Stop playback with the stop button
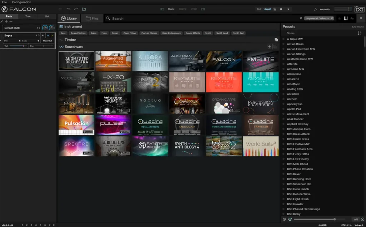Screen dimensions: 366x227 click(281, 9)
